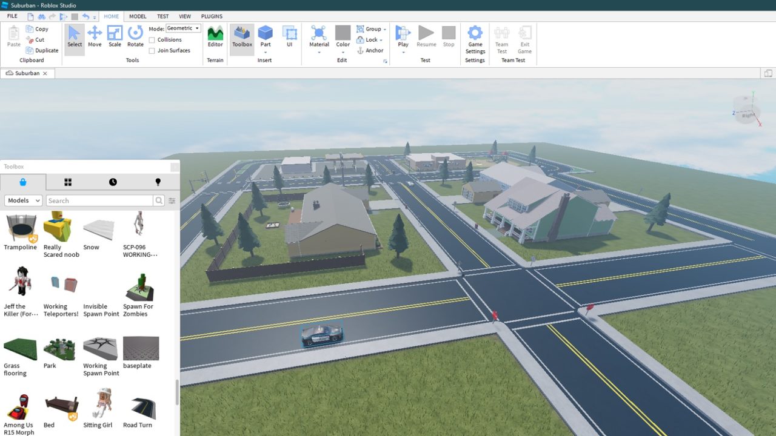This screenshot has width=776, height=436.
Task: Enable the Join Surfaces checkbox
Action: click(152, 51)
